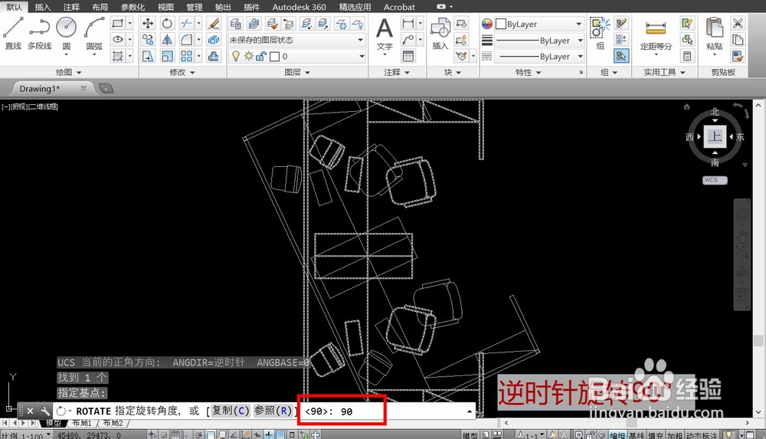
Task: Toggle the group selection on/off button
Action: 621,56
